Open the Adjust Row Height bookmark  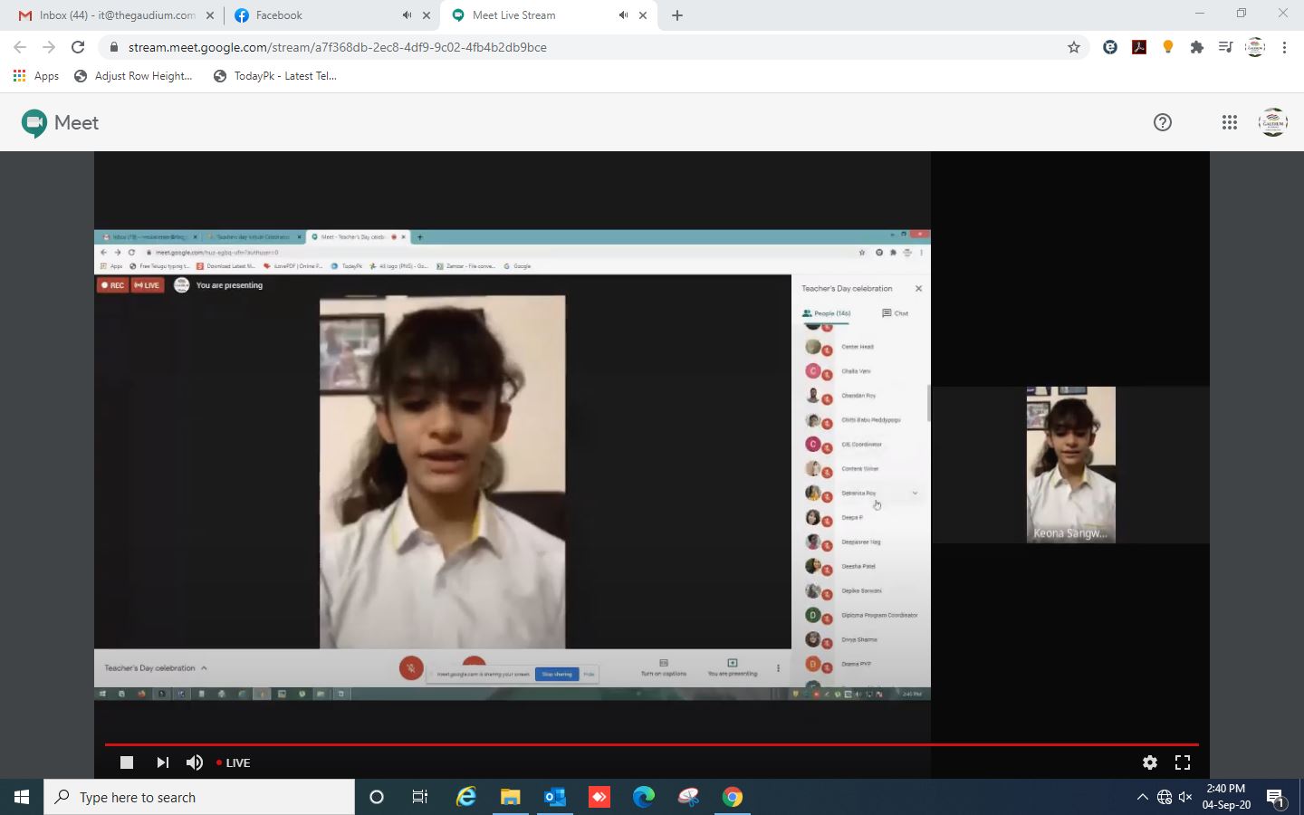133,76
